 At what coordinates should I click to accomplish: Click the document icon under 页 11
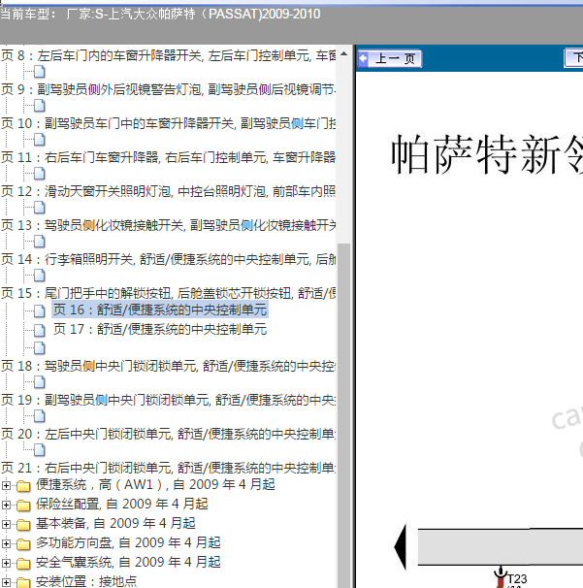tap(40, 174)
